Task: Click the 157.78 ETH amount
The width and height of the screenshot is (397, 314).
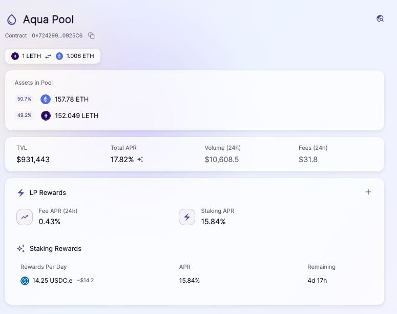Action: pos(72,99)
